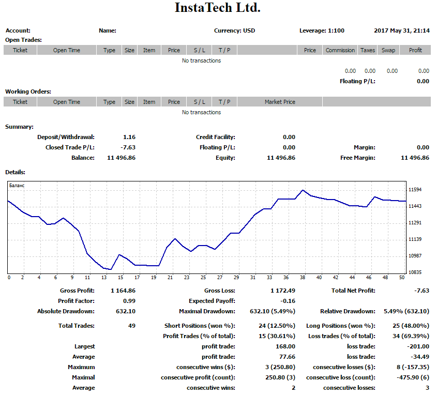Click average profit trade value 77.66
Viewport: 436px width, 396px height.
click(x=287, y=357)
